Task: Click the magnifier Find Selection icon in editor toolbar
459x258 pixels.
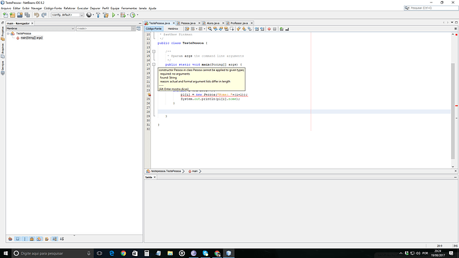Action: (210, 29)
